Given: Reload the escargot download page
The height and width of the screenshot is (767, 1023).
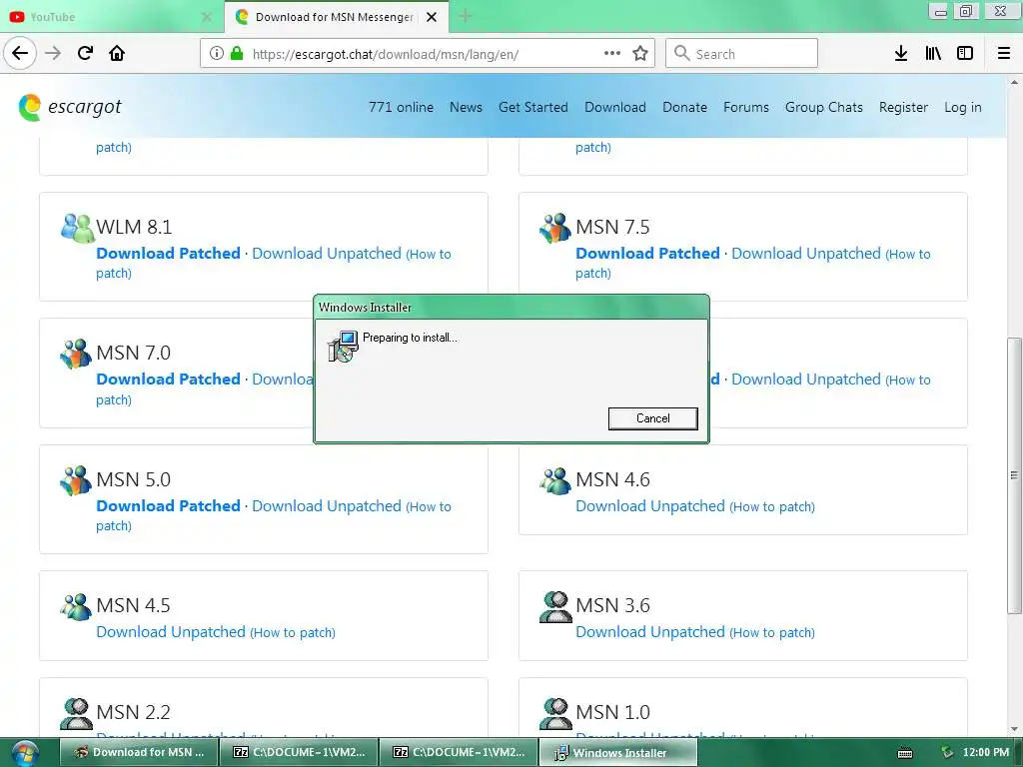Looking at the screenshot, I should pos(86,53).
